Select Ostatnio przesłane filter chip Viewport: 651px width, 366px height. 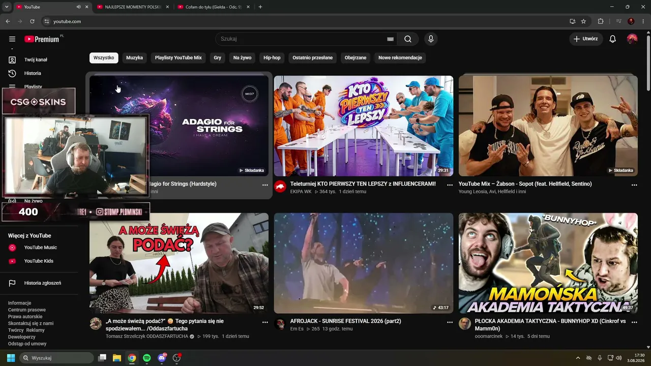coord(313,58)
